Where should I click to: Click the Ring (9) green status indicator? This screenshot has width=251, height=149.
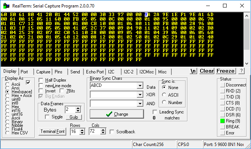223,121
